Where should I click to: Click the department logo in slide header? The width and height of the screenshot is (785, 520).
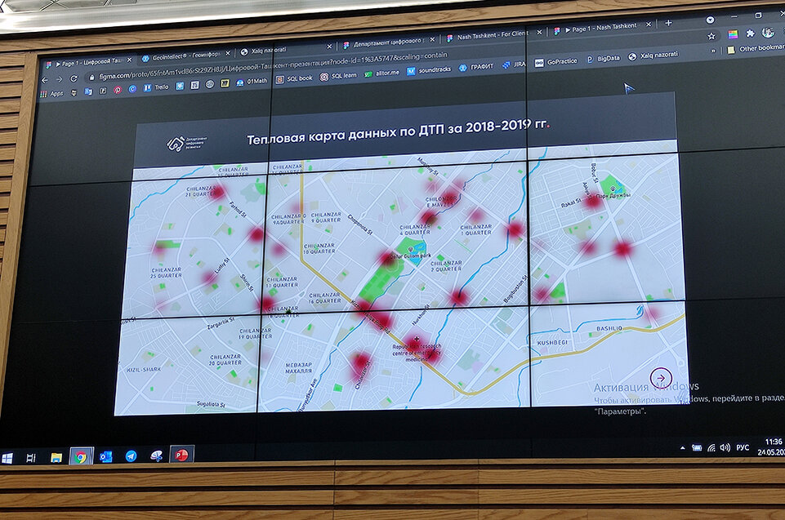point(187,143)
